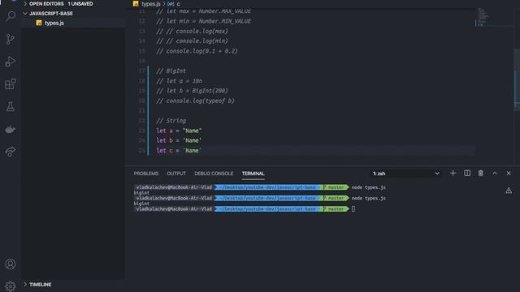Expand the Timeline section
Viewport: 520px width, 292px height.
40,285
